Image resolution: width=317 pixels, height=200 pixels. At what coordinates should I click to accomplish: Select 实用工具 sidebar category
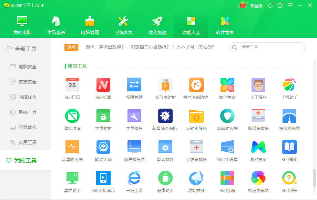(x=25, y=142)
